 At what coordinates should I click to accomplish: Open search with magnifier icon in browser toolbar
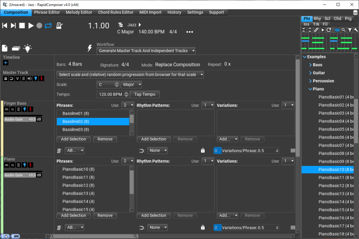click(343, 30)
